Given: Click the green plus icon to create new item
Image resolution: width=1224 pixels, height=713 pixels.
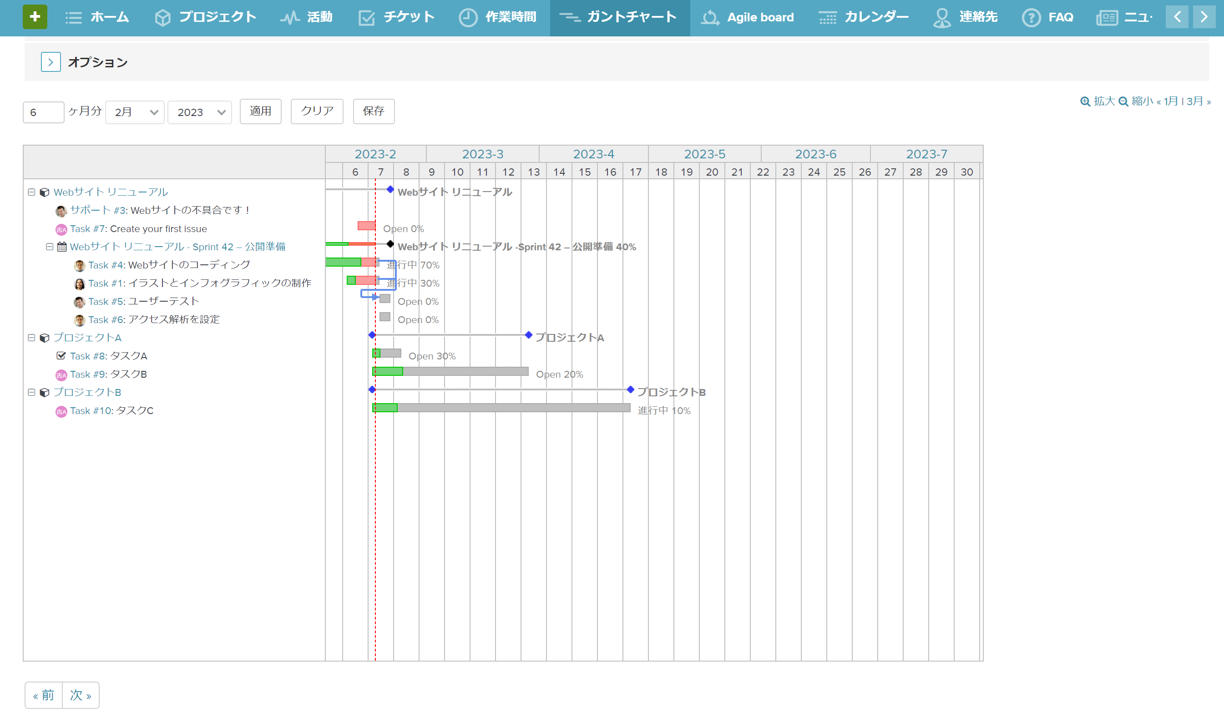Looking at the screenshot, I should click(x=35, y=16).
